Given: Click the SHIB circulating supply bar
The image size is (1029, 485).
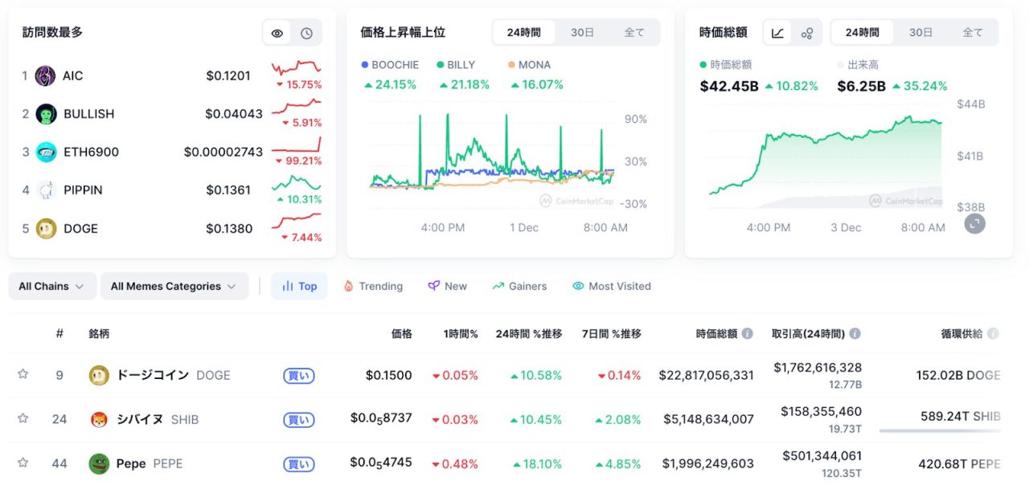Looking at the screenshot, I should coord(939,430).
